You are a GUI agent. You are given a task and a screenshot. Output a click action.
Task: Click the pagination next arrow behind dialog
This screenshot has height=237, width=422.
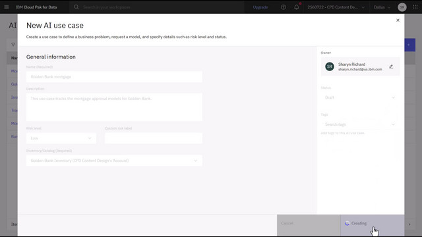(409, 224)
